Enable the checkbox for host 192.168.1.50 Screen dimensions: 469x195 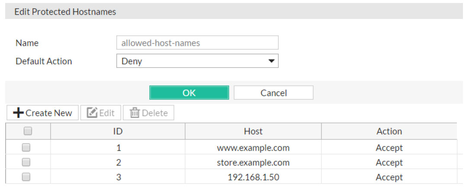click(26, 177)
